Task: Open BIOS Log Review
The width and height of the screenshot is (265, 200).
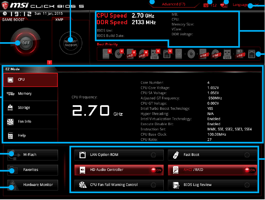Action: pyautogui.click(x=213, y=185)
